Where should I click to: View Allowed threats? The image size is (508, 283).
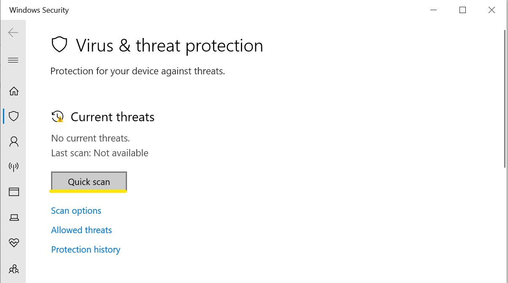coord(81,230)
